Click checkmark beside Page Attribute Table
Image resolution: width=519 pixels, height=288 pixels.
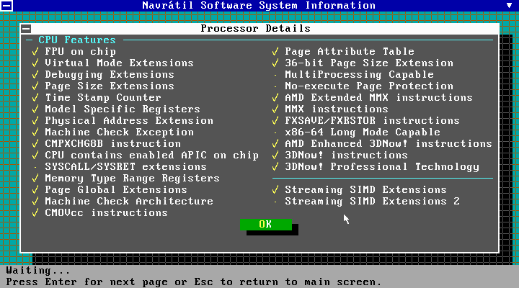click(x=275, y=52)
